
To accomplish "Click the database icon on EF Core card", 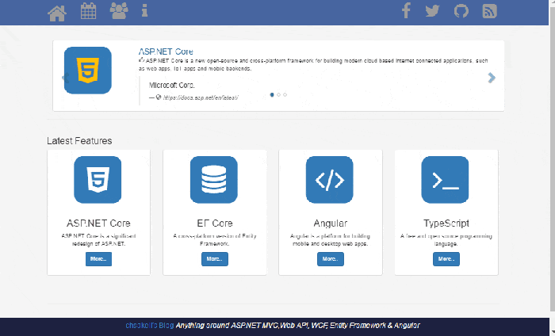I will tap(214, 180).
